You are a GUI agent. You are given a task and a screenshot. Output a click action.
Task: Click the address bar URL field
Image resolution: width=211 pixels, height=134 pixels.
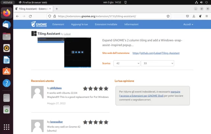point(109,16)
